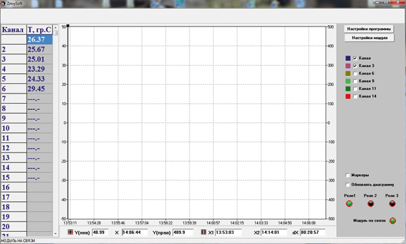Click the Реле1 green indicator lamp
This screenshot has width=406, height=244.
point(349,204)
